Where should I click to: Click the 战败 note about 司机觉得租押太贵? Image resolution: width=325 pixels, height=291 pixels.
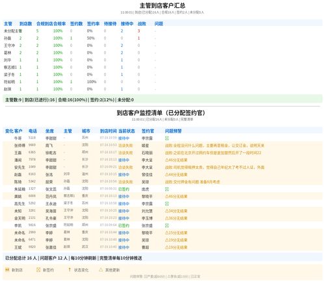[214, 168]
